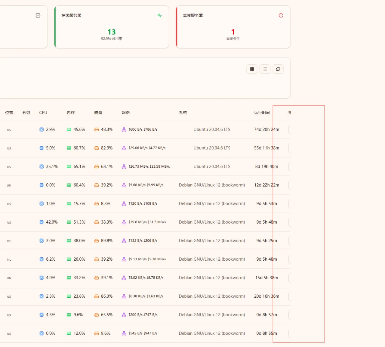Click the 运行时间 column header
385x347 pixels.
(x=262, y=113)
